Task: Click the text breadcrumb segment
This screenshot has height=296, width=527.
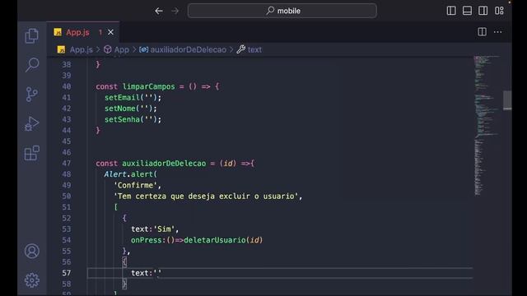Action: point(254,49)
